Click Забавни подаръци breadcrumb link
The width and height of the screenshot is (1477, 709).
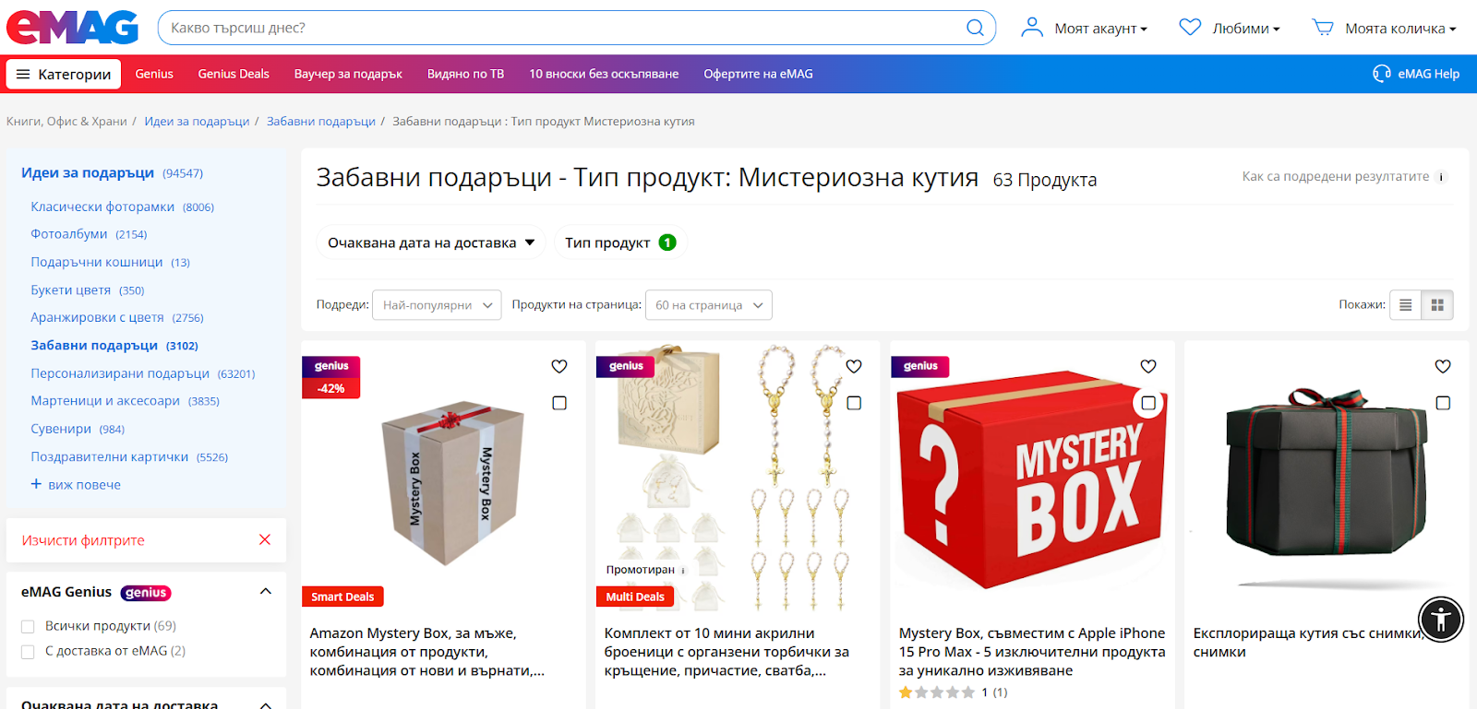(321, 122)
